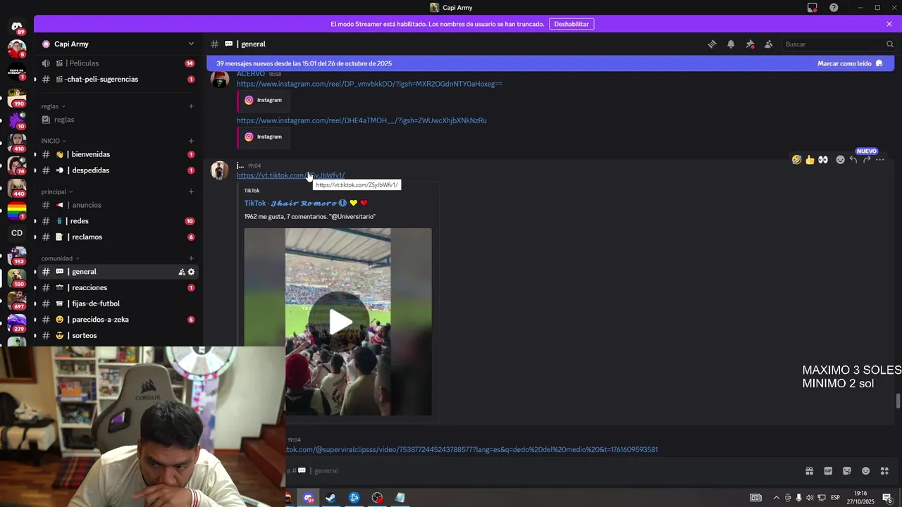Click the taskbar volume icon
902x507 pixels.
click(x=810, y=498)
